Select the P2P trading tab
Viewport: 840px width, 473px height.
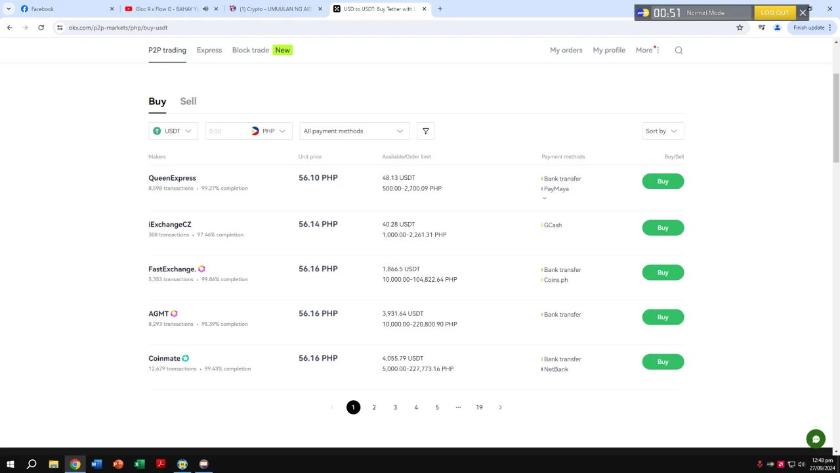(167, 50)
